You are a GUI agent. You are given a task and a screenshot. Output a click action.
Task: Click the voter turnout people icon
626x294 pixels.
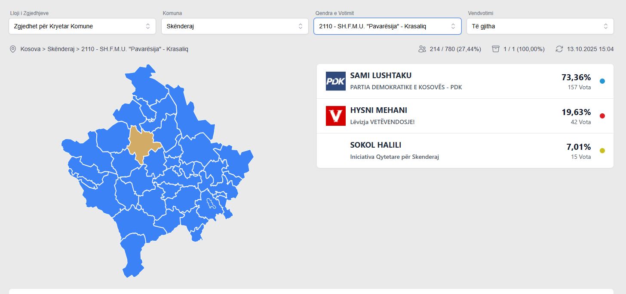point(422,49)
